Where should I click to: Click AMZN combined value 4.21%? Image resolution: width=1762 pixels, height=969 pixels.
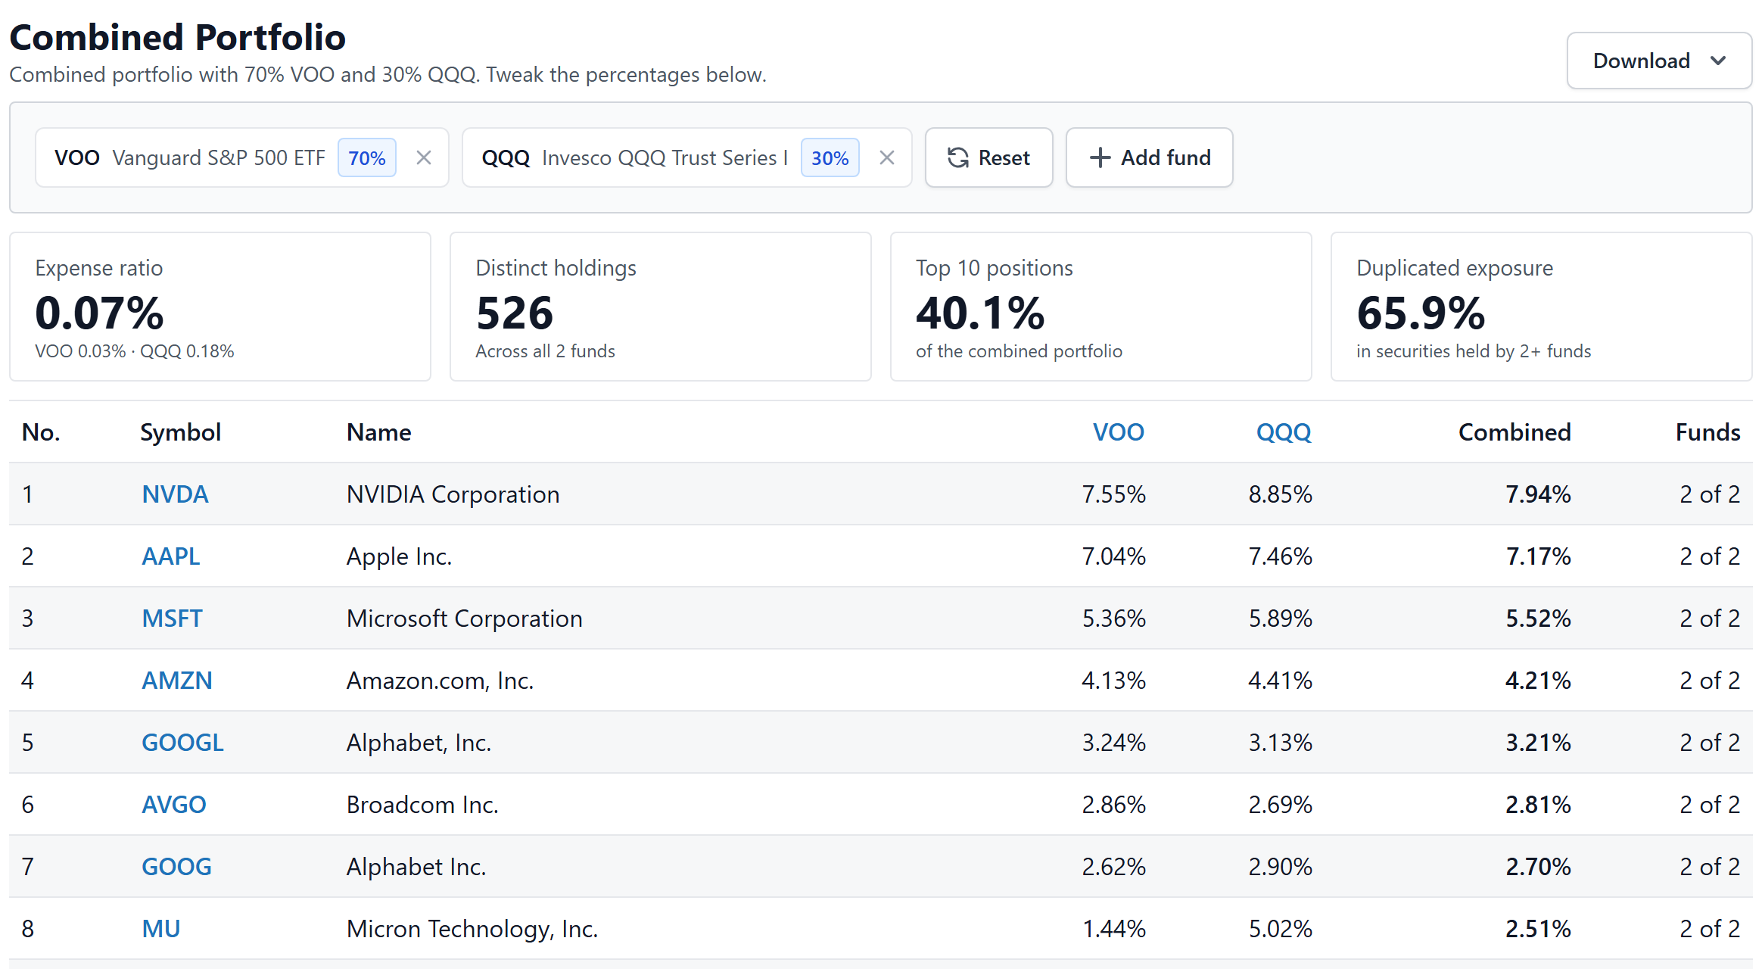click(1538, 681)
